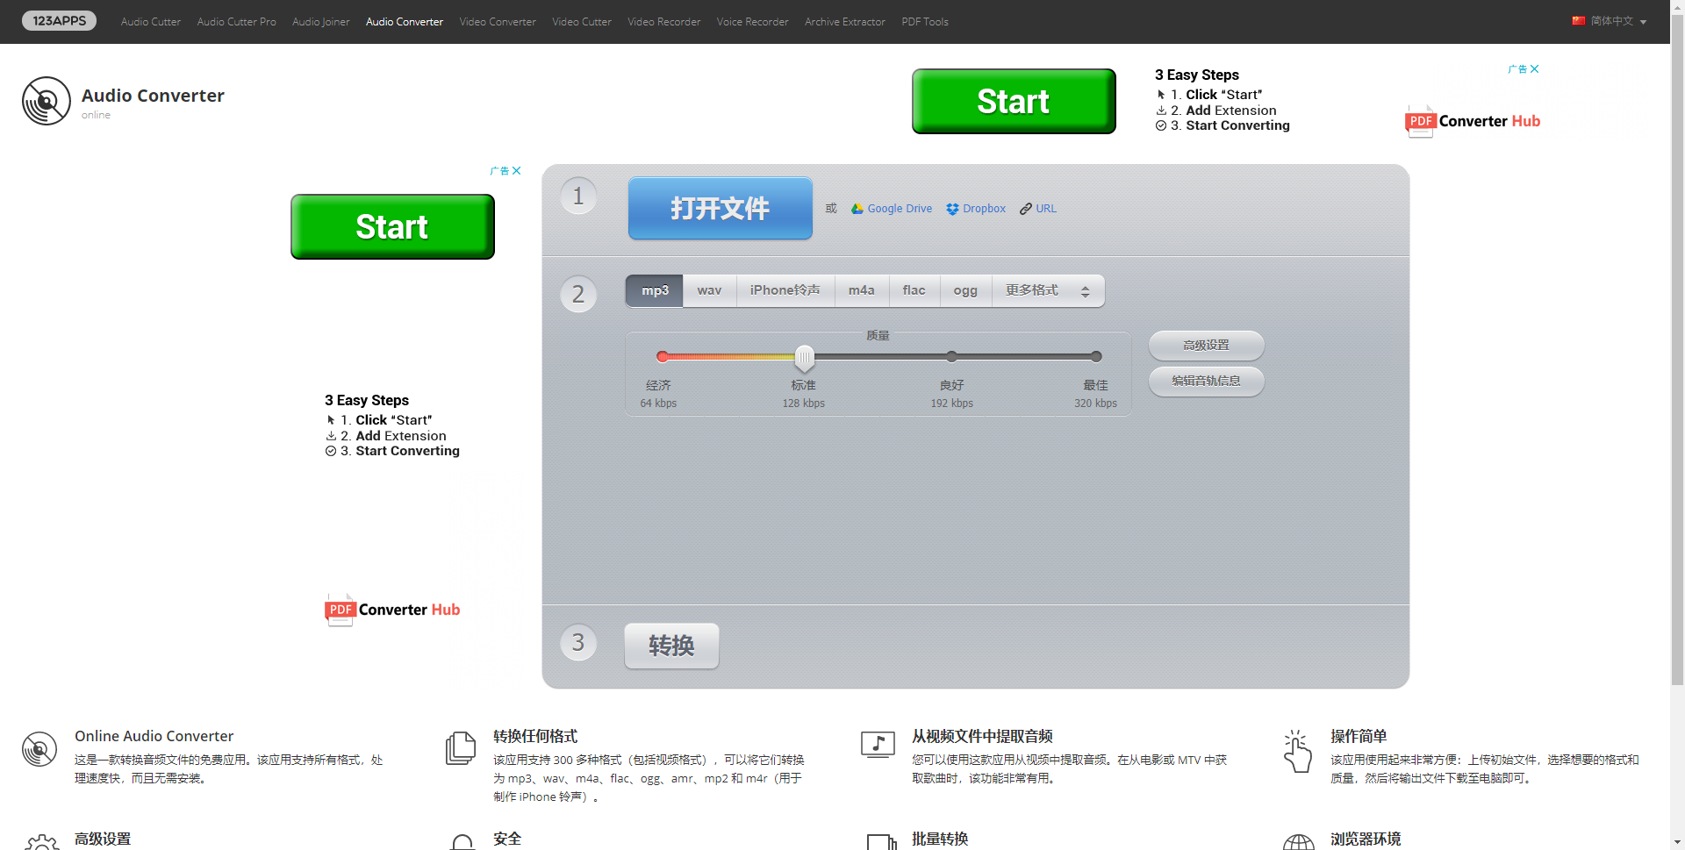
Task: Click the sidebar ad 广告 label icon
Action: coord(499,170)
